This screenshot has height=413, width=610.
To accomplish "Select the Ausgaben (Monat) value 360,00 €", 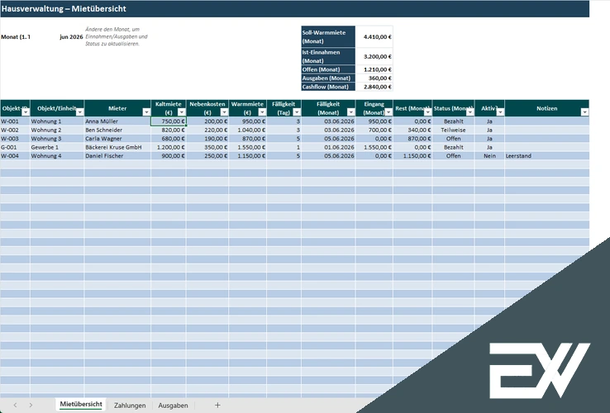I will (374, 78).
